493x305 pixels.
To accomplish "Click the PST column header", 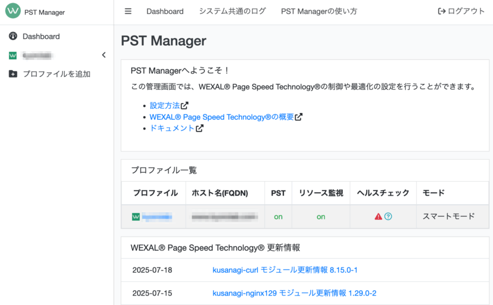I will click(278, 193).
